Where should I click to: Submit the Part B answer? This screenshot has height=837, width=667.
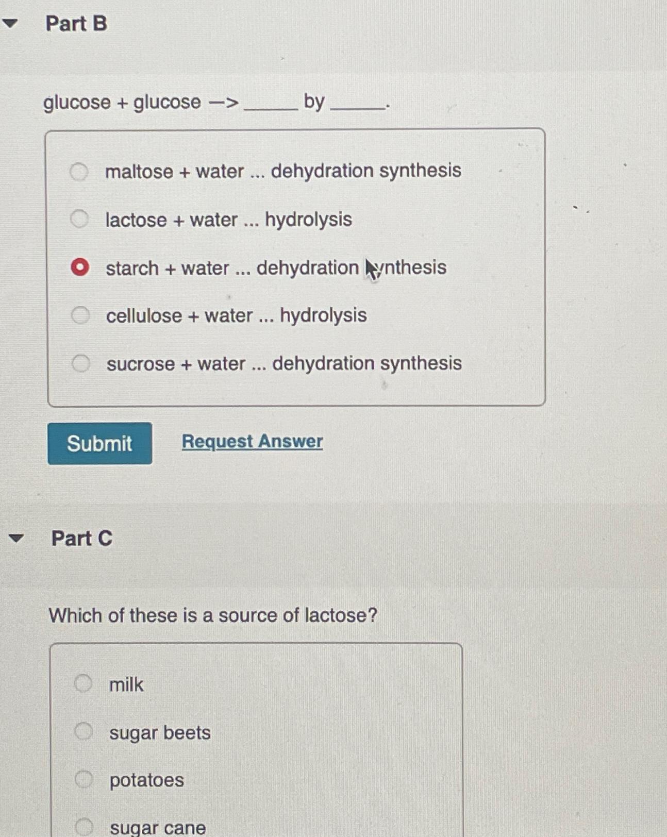tap(100, 443)
